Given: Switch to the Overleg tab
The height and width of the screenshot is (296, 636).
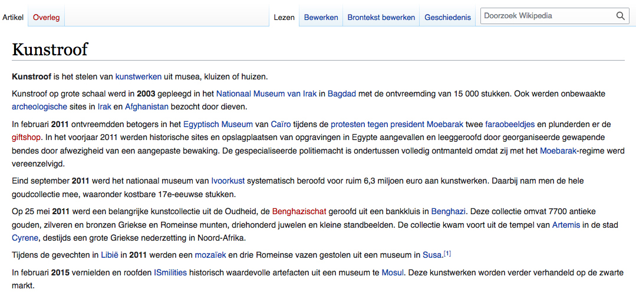Looking at the screenshot, I should [47, 18].
